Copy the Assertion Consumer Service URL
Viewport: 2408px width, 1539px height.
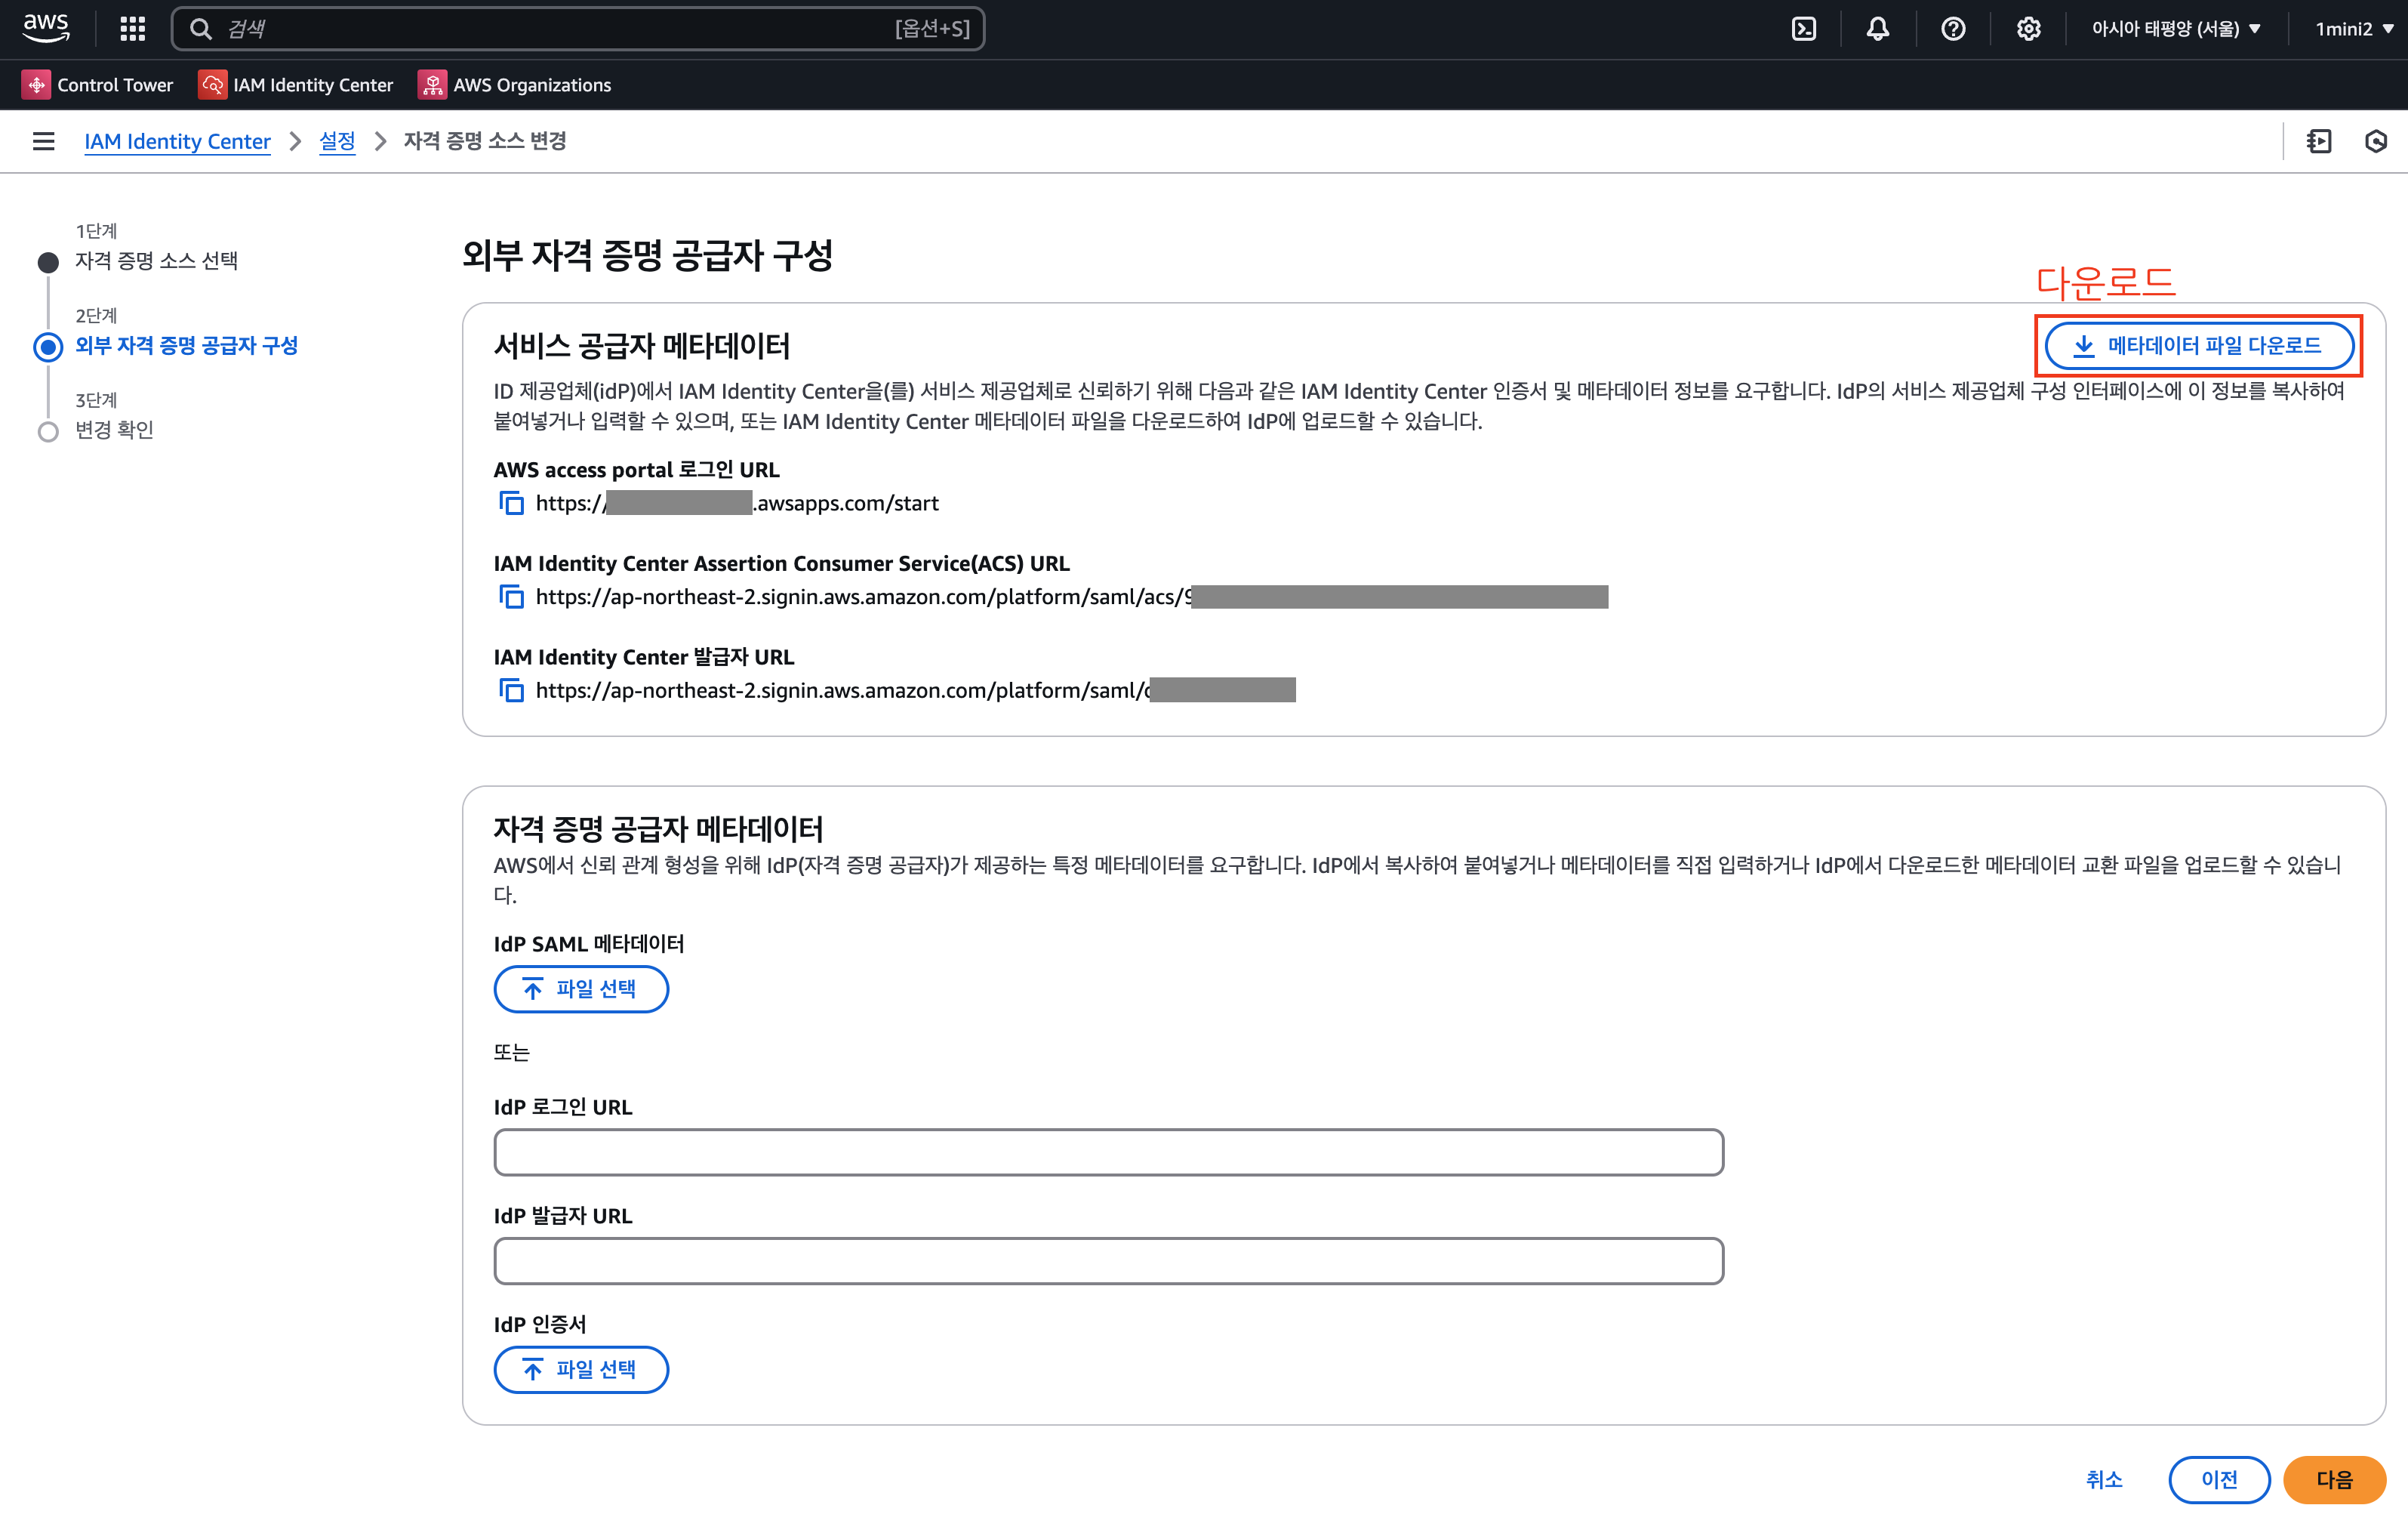[x=511, y=597]
